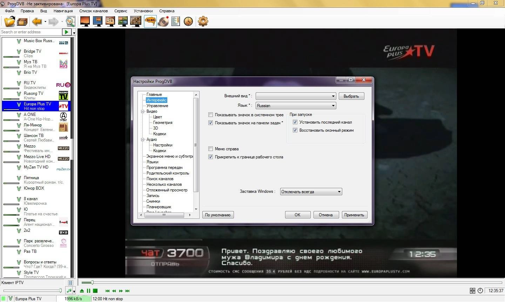Open the Справка menu

(167, 11)
